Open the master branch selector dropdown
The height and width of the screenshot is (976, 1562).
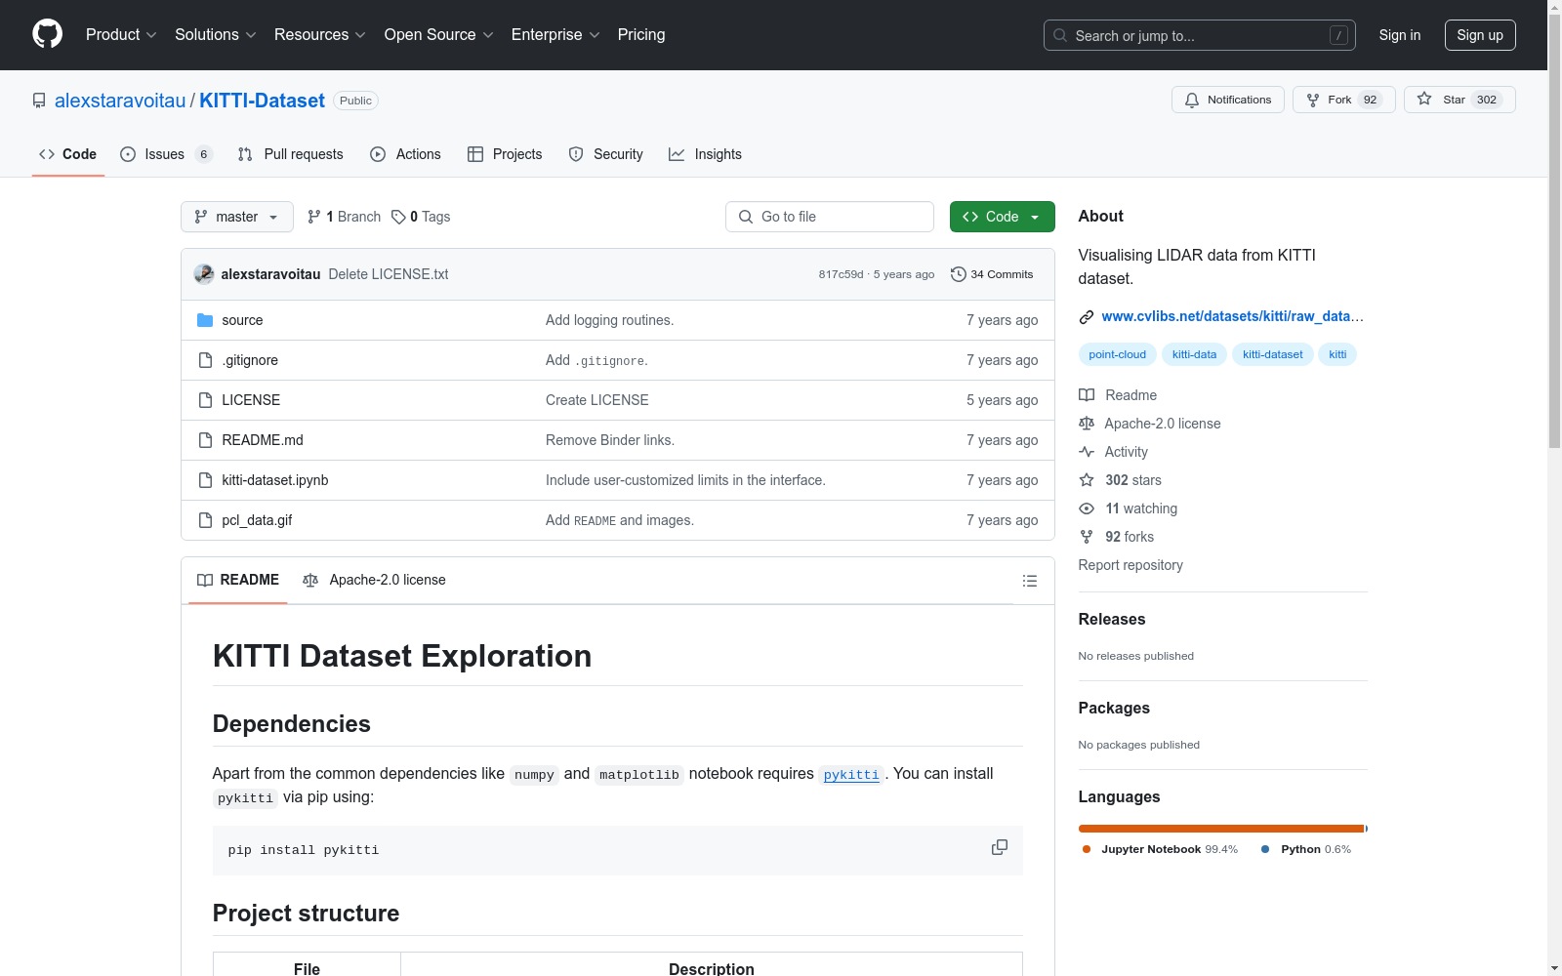pos(237,217)
